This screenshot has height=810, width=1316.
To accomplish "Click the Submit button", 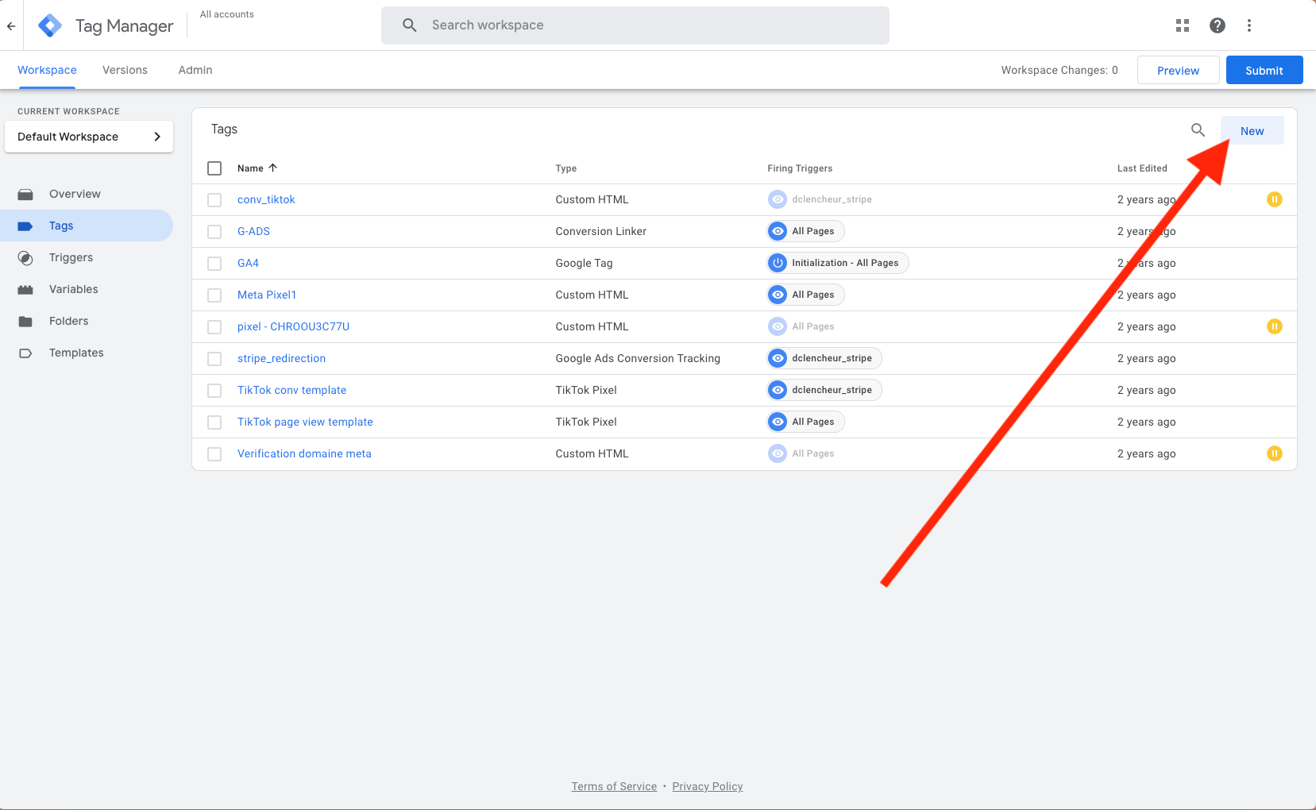I will [x=1264, y=70].
